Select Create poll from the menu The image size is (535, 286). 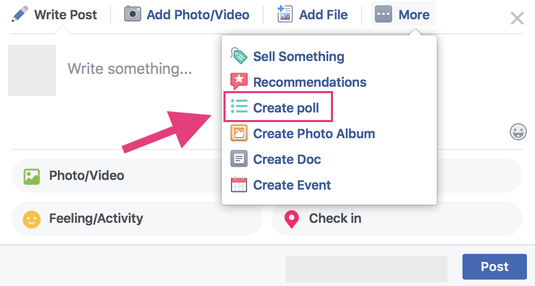point(278,107)
